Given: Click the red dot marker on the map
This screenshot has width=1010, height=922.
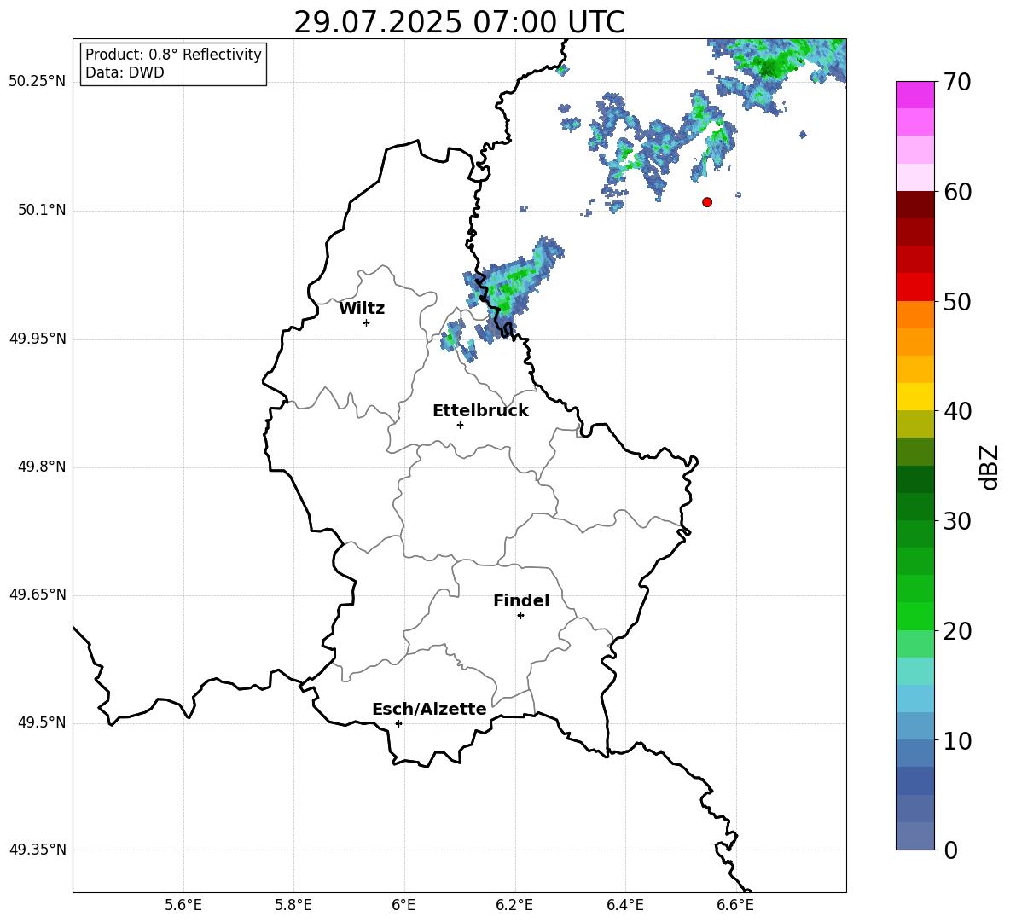Looking at the screenshot, I should (x=707, y=202).
